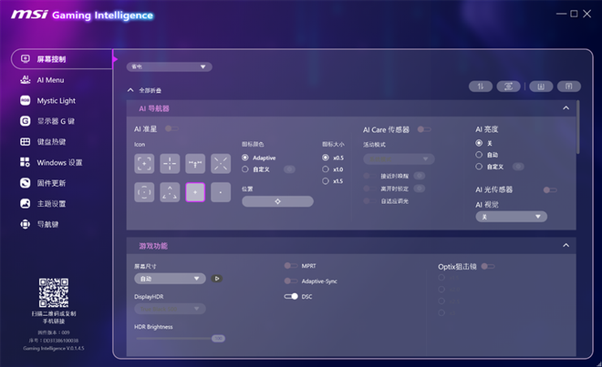
Task: Click the HDR Brightness slider handle
Action: pyautogui.click(x=218, y=338)
